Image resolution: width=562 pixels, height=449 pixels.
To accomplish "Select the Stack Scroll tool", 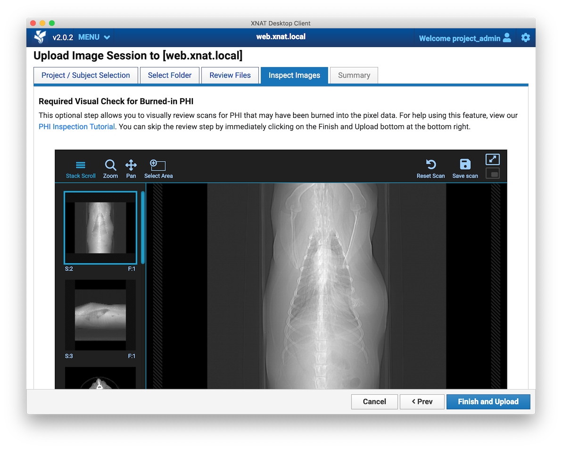I will click(x=81, y=169).
